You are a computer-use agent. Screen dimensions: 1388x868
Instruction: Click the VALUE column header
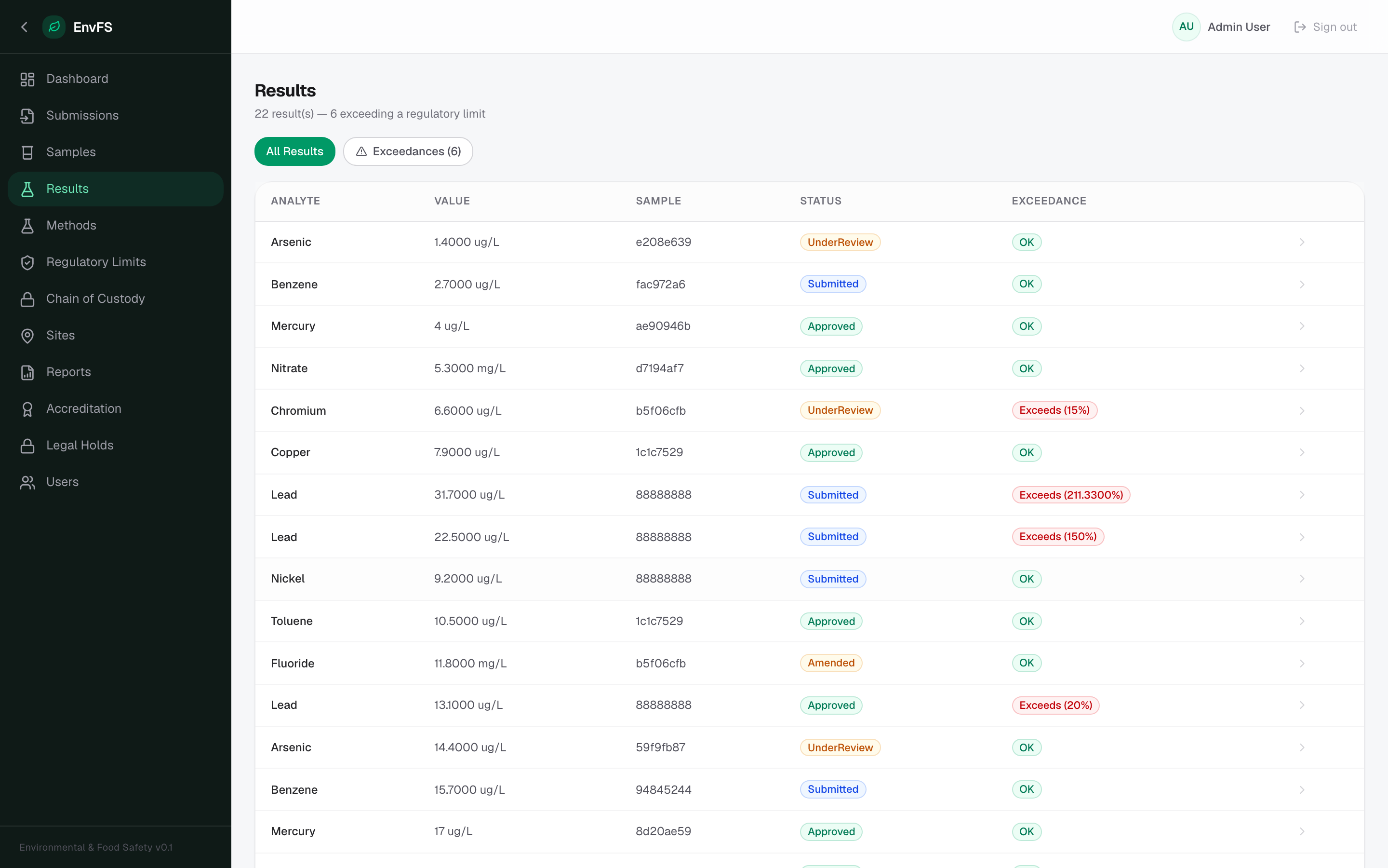click(452, 201)
